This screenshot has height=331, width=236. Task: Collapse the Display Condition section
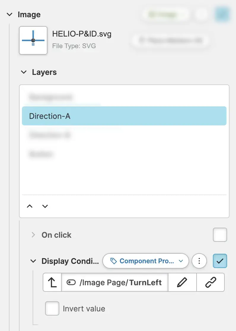point(33,261)
